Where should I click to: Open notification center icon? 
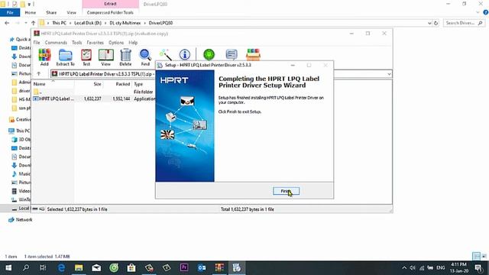478,268
